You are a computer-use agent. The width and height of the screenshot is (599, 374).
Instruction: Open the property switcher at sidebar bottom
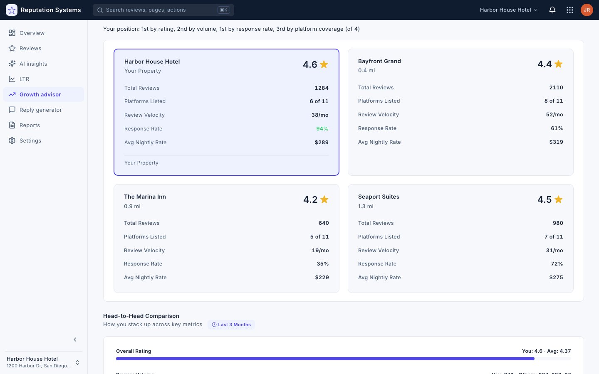(44, 362)
